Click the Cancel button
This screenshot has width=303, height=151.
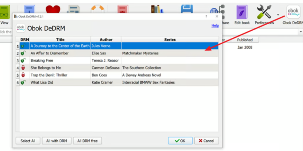(x=207, y=141)
